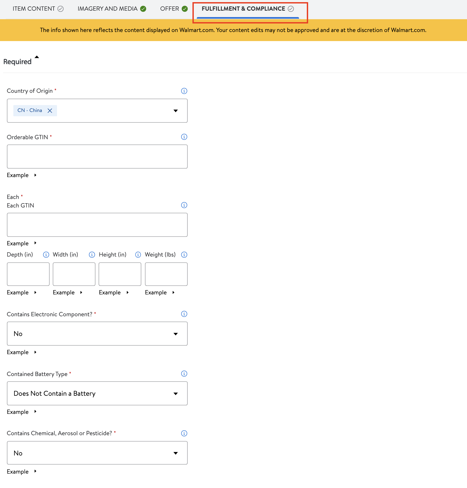The height and width of the screenshot is (488, 467).
Task: Click the Country of Origin label
Action: coord(30,91)
